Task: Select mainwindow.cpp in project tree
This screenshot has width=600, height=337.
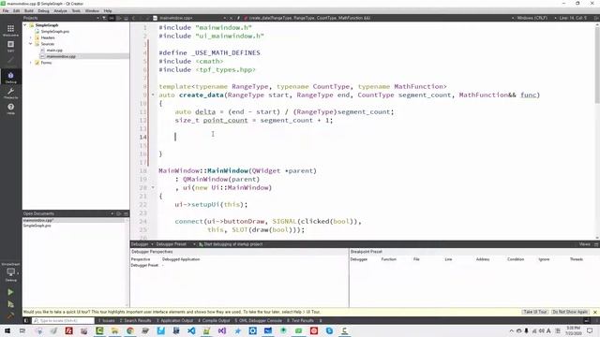Action: click(61, 56)
